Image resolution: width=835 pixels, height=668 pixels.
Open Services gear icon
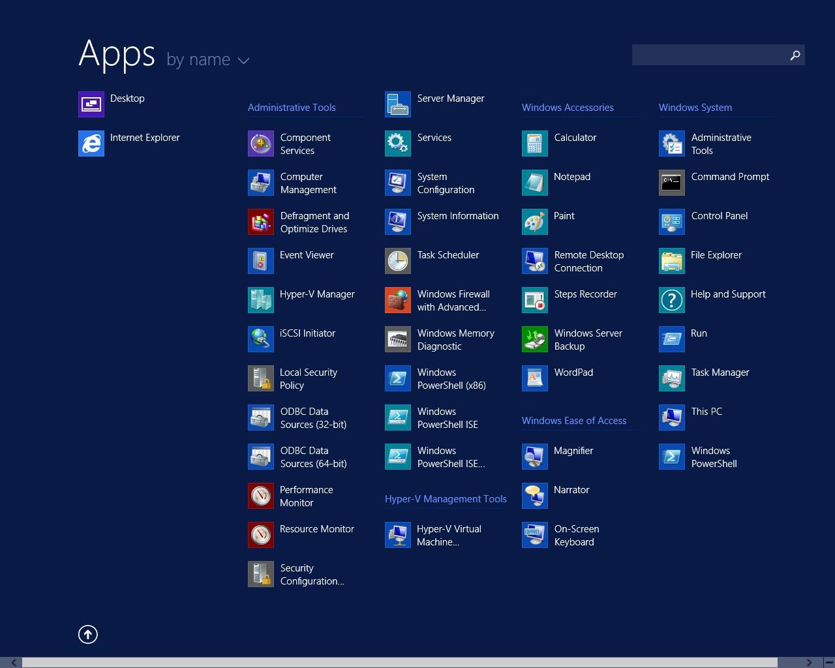point(398,144)
